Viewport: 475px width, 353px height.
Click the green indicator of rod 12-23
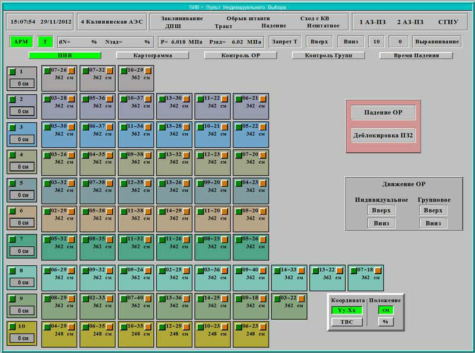[x=200, y=155]
